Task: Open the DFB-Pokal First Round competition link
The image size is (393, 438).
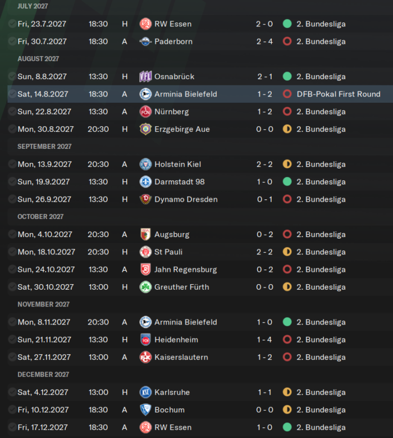Action: [339, 94]
